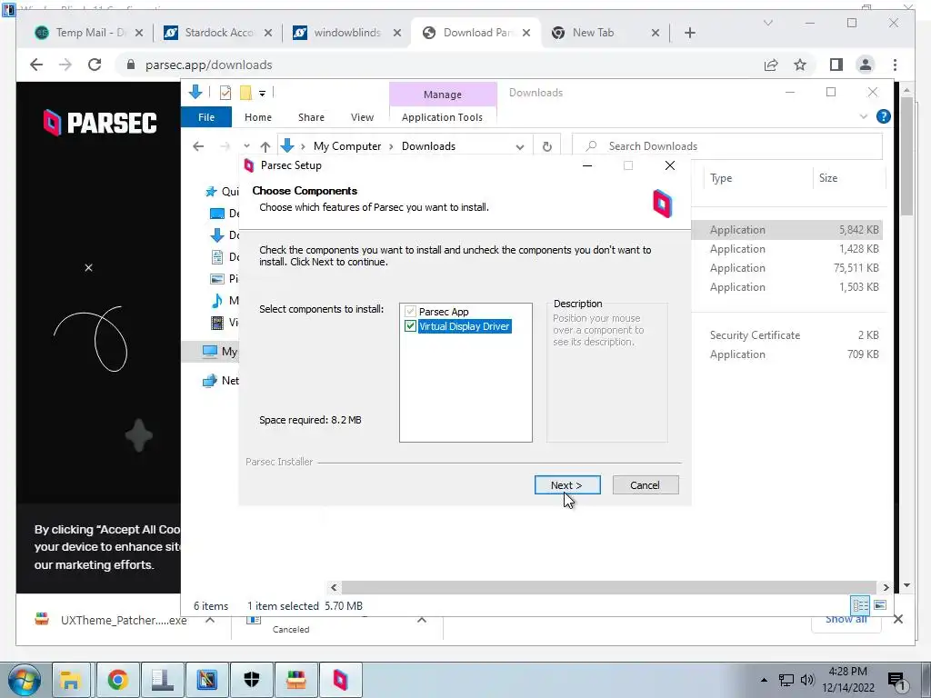
Task: Toggle Chrome side panel
Action: [x=836, y=65]
